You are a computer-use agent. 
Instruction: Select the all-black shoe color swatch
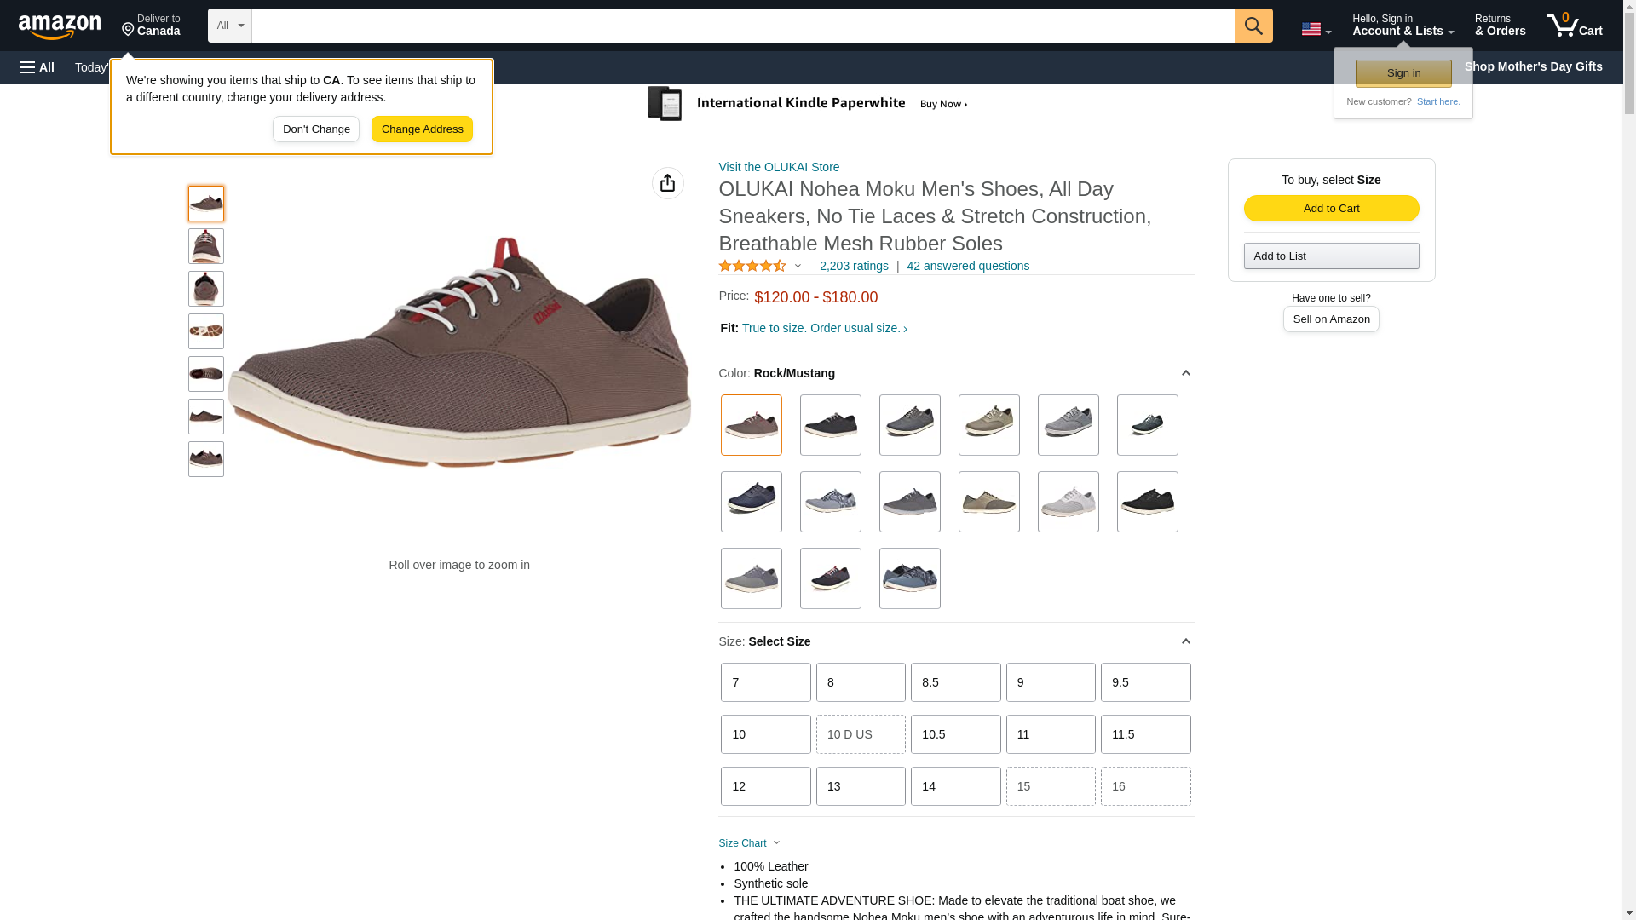coord(1146,502)
